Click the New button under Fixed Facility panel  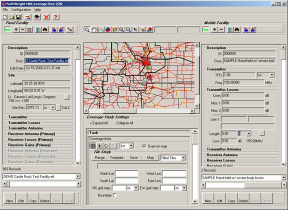click(9, 198)
